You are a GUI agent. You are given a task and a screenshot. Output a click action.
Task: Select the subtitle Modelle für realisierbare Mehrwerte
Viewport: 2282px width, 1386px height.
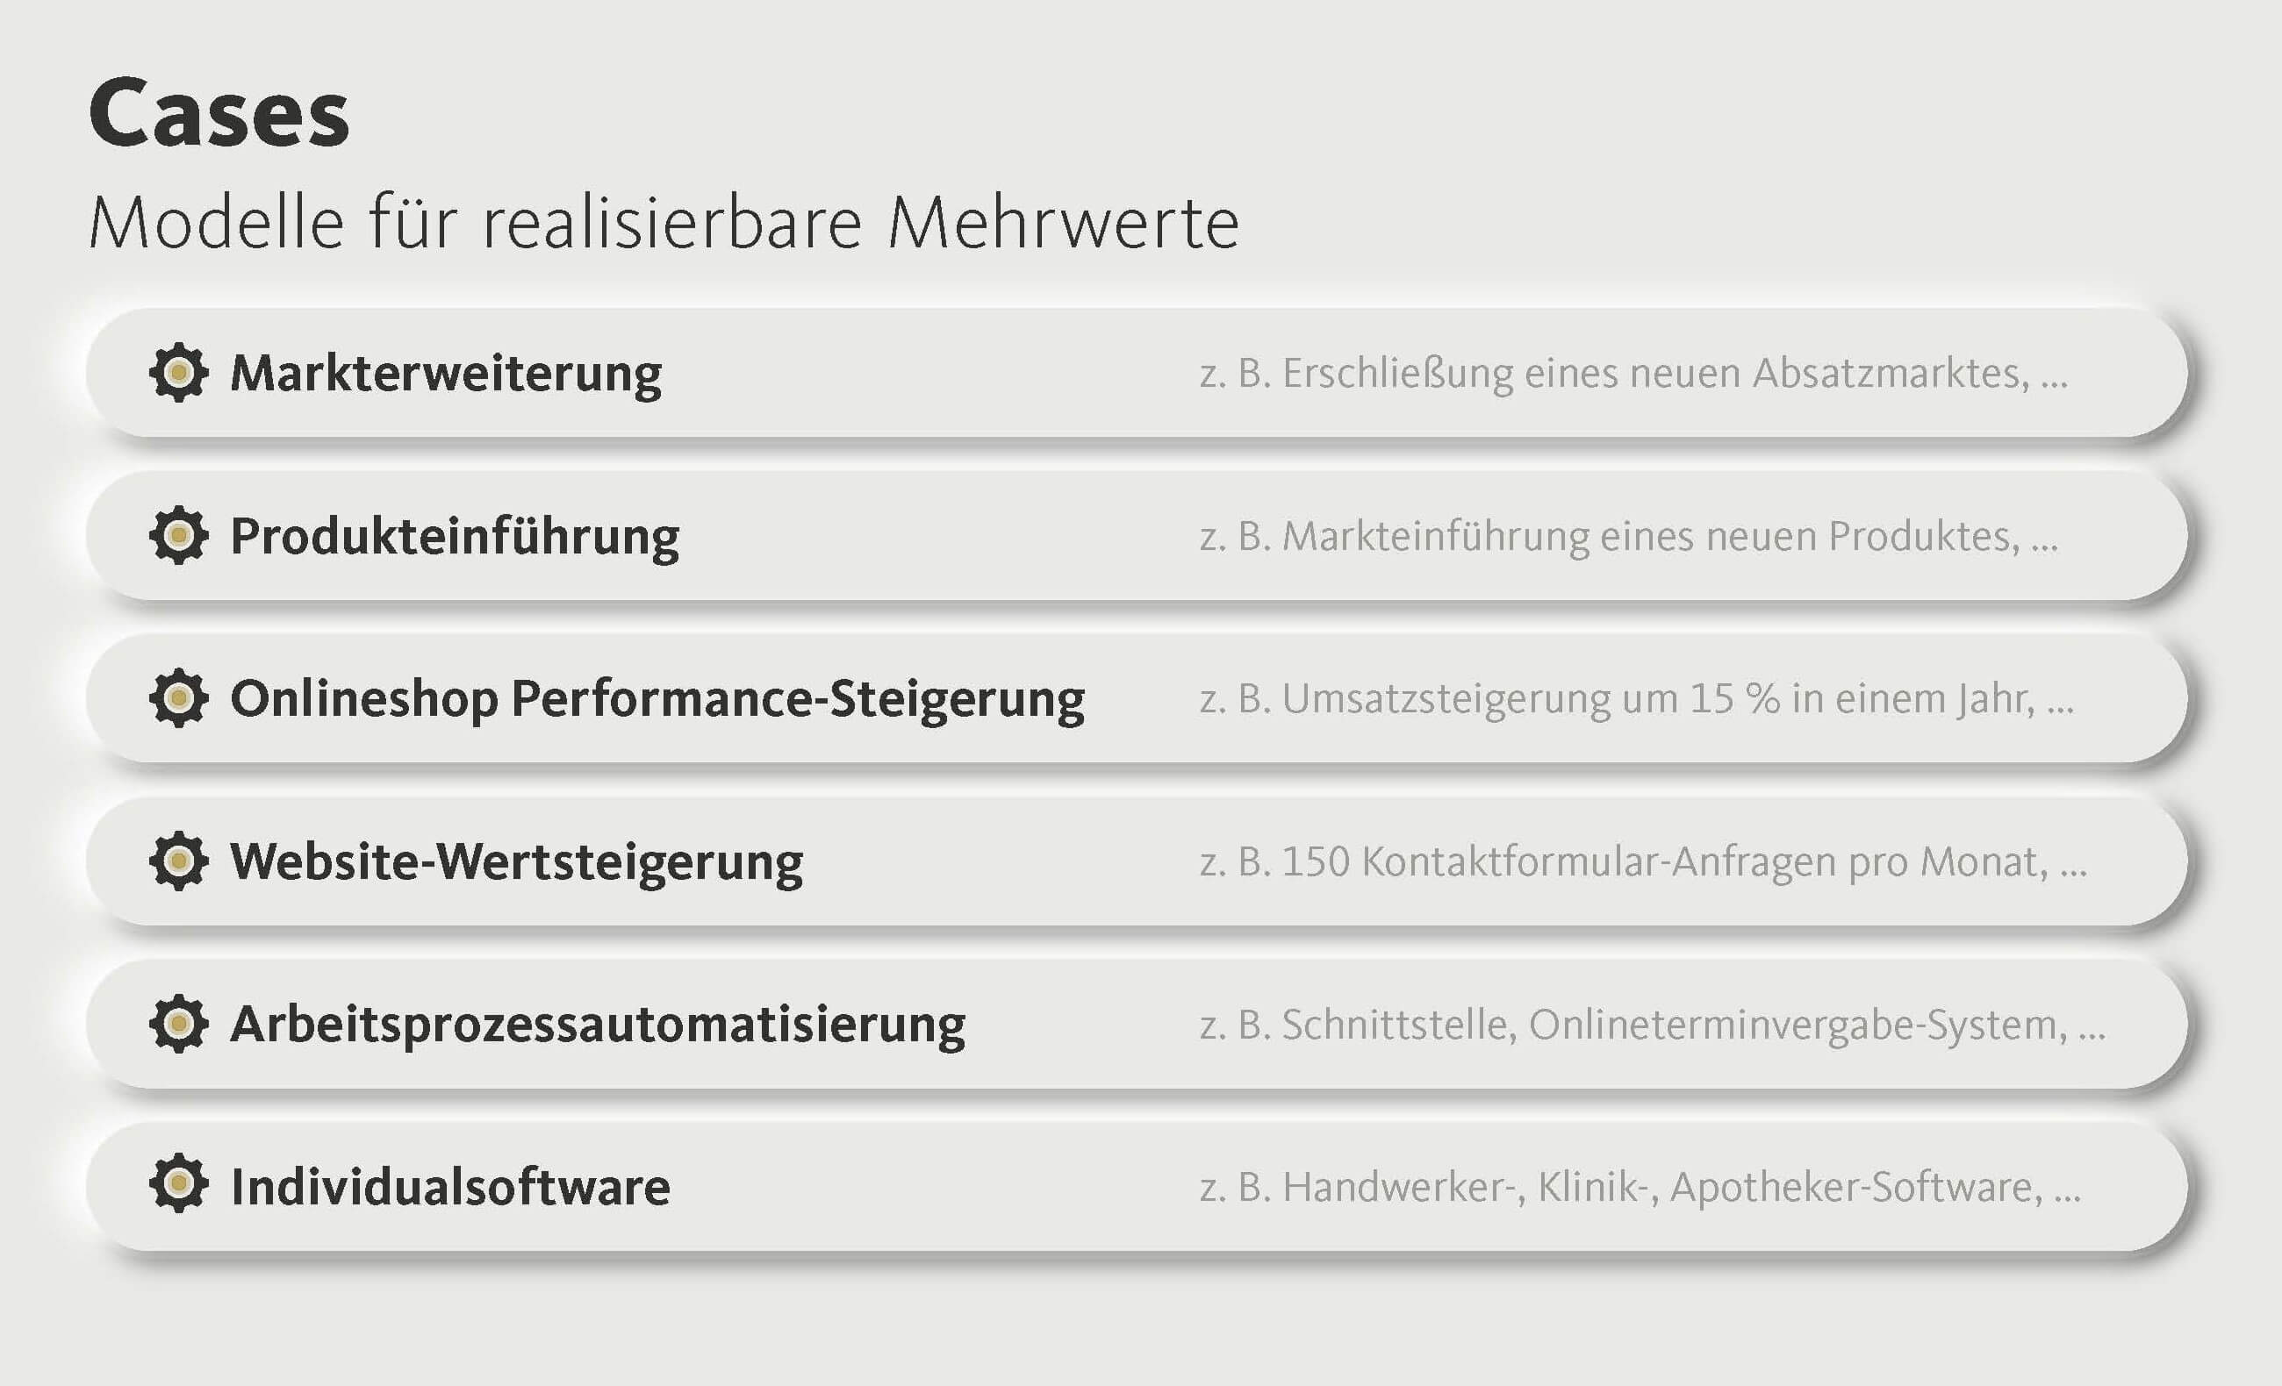[664, 223]
